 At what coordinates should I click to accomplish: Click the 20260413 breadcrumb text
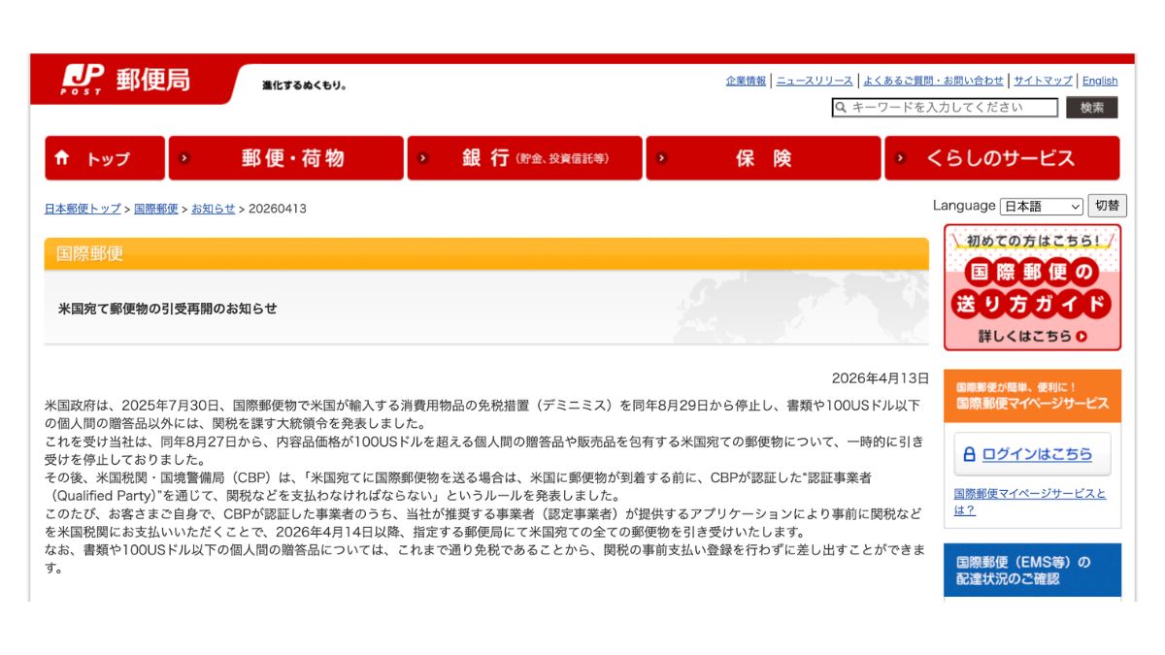(x=278, y=209)
